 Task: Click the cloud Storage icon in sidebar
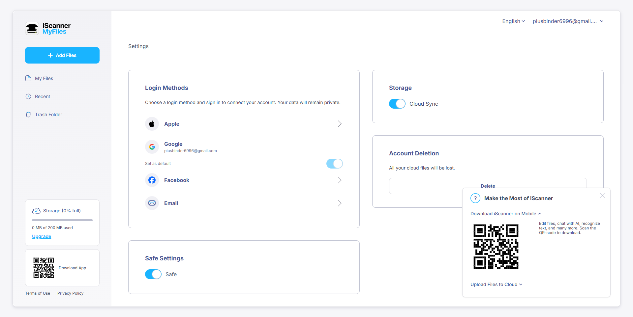tap(36, 211)
